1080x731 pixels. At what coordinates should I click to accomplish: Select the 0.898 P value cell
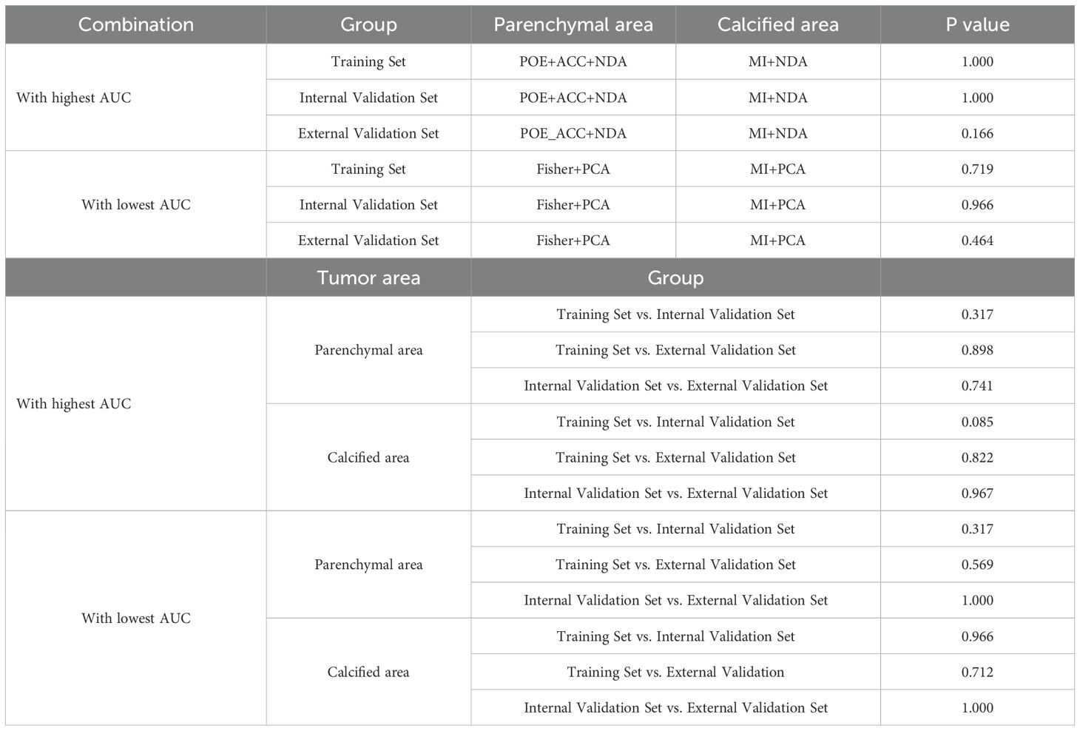(x=977, y=350)
